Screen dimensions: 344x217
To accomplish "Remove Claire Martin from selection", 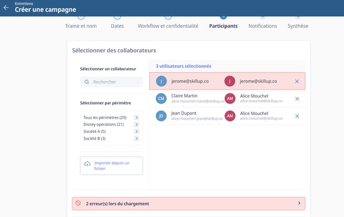I will [x=297, y=99].
